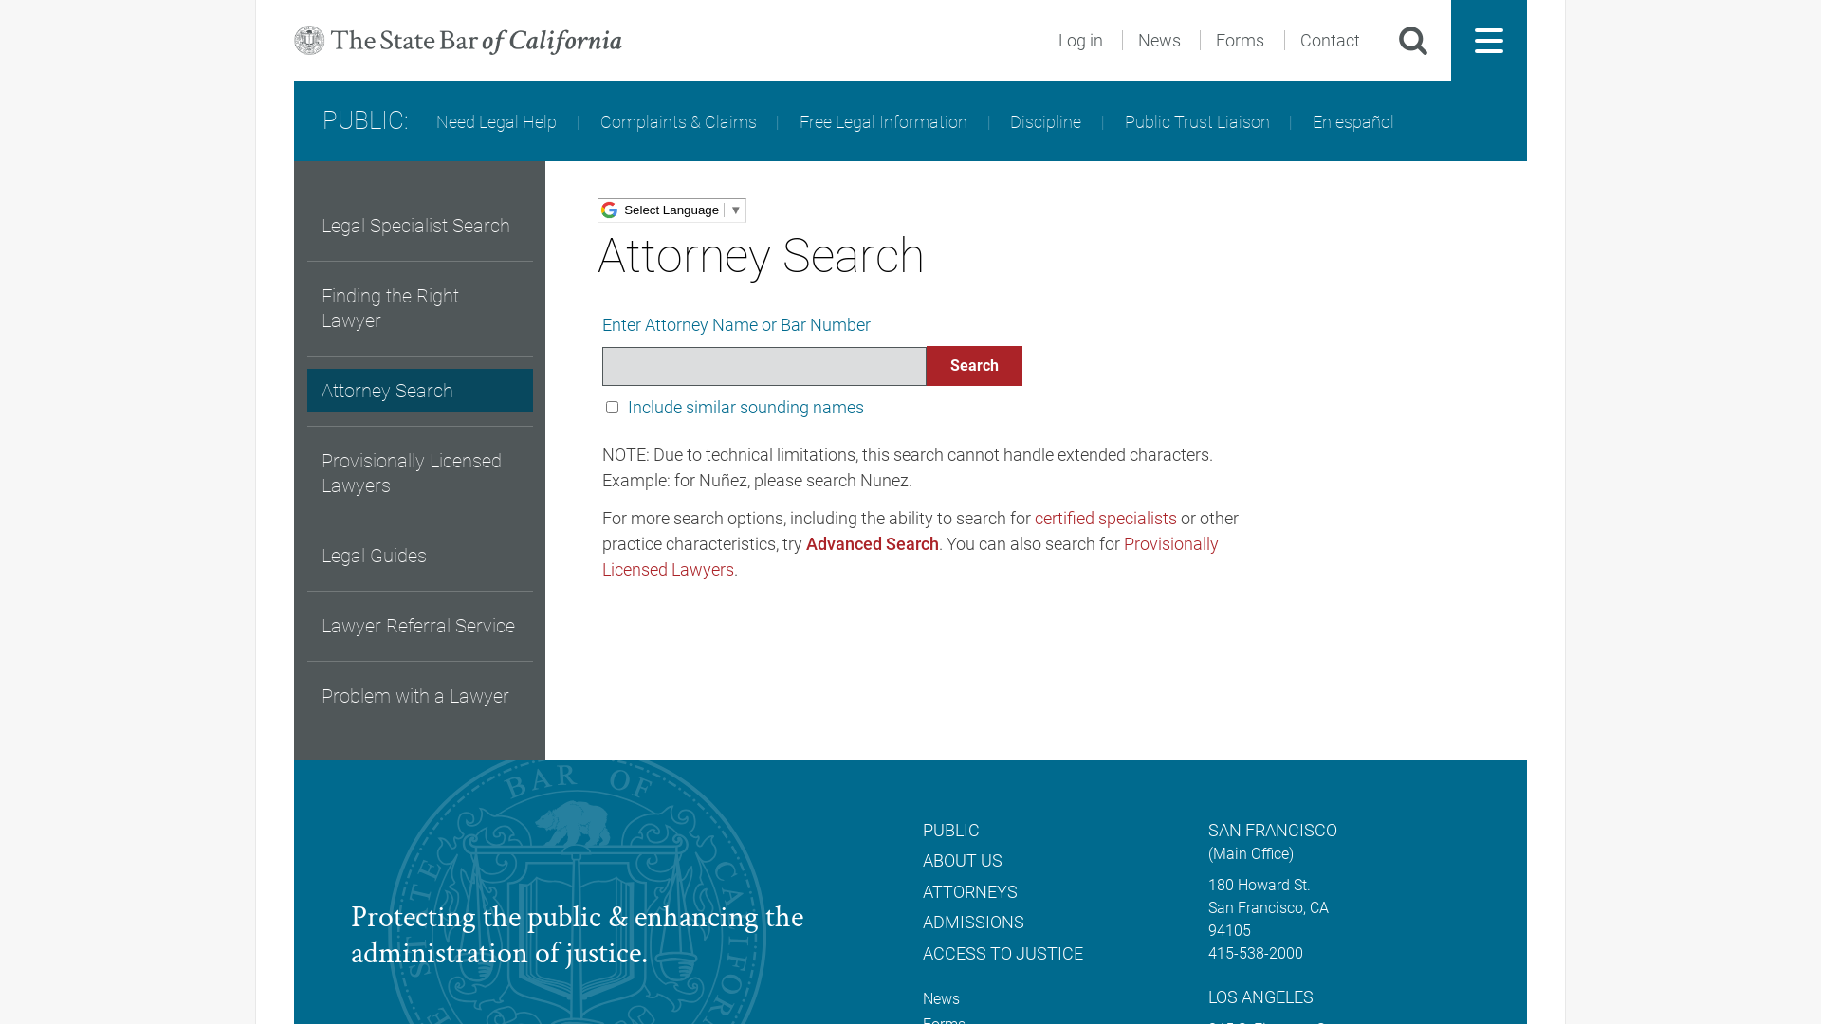Open the hamburger main menu
Viewport: 1821px width, 1024px height.
[1489, 40]
